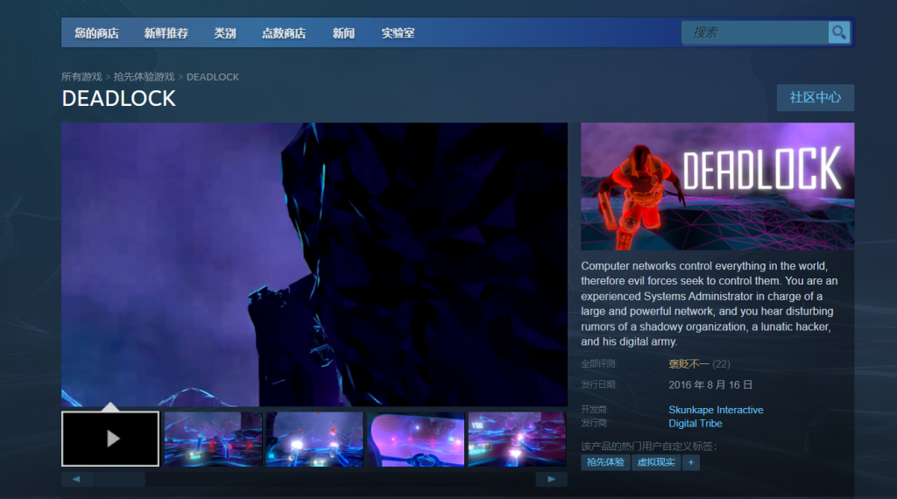This screenshot has width=897, height=499.
Task: Follow the 所有游戏 breadcrumb link
Action: point(81,76)
